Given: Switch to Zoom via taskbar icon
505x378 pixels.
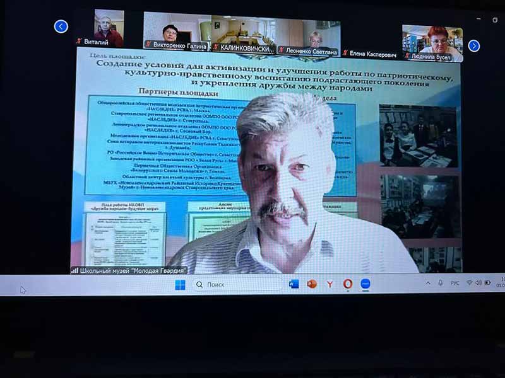Looking at the screenshot, I should pos(365,284).
